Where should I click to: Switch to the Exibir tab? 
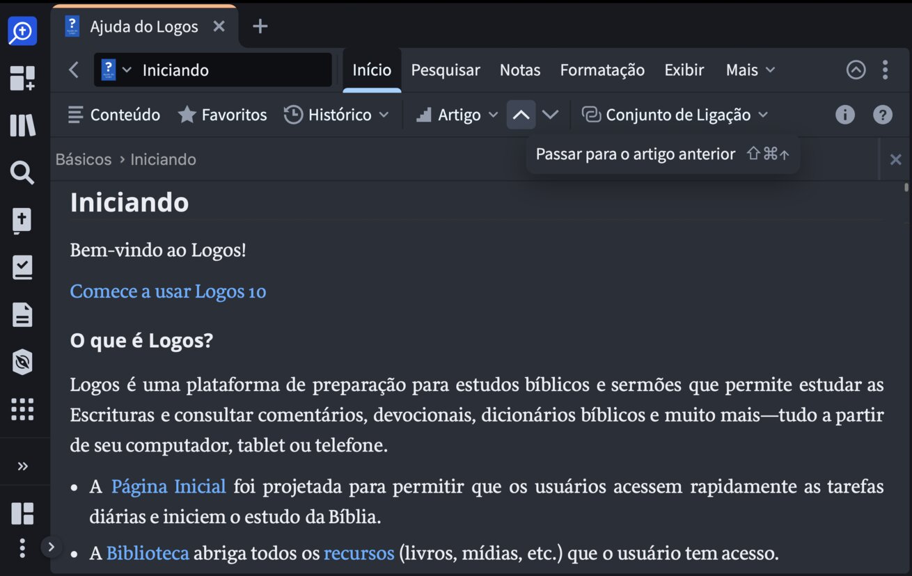click(684, 70)
